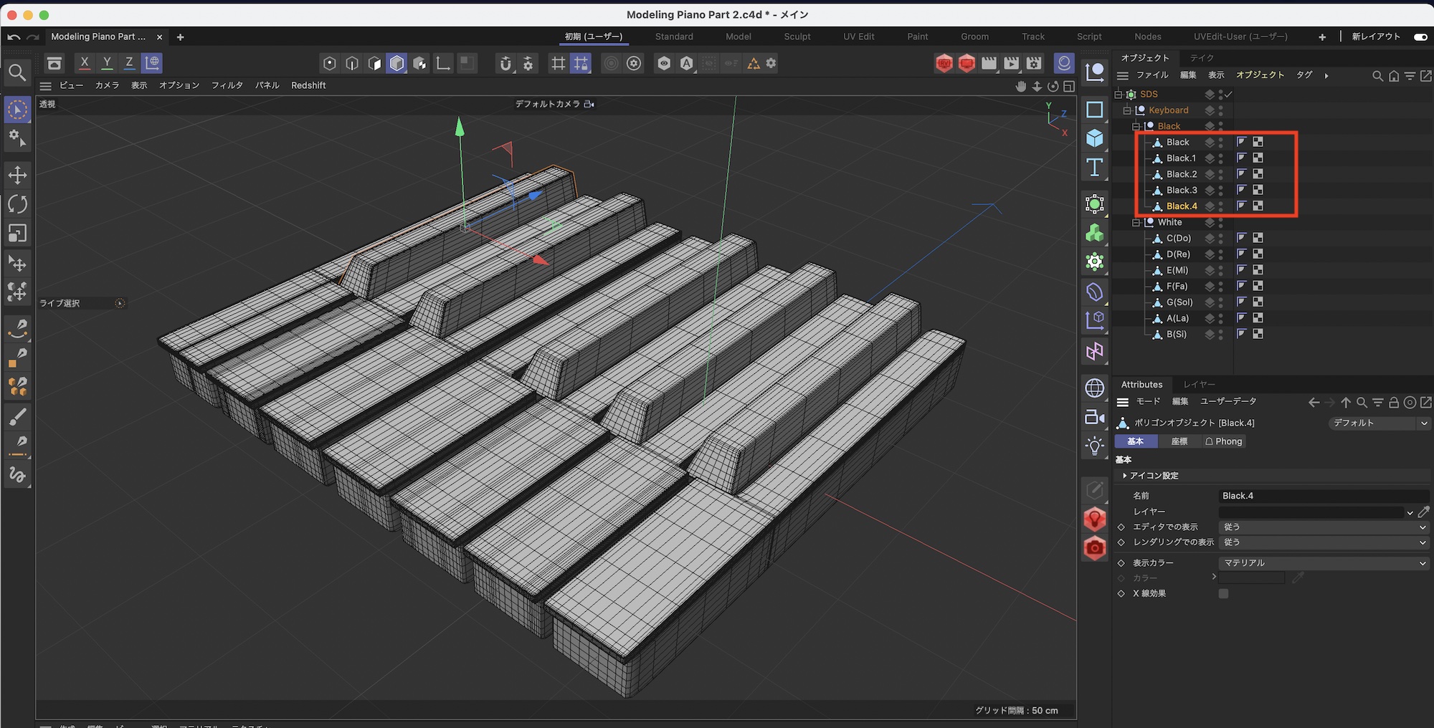Switch to the Sculpt layout tab

797,37
